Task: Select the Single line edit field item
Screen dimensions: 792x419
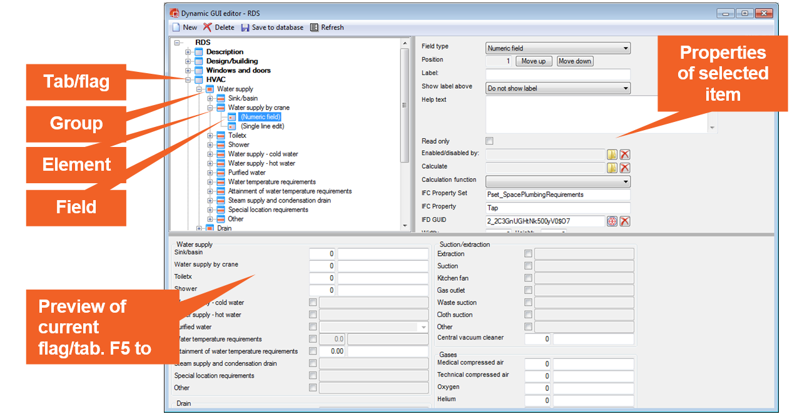Action: click(x=262, y=126)
